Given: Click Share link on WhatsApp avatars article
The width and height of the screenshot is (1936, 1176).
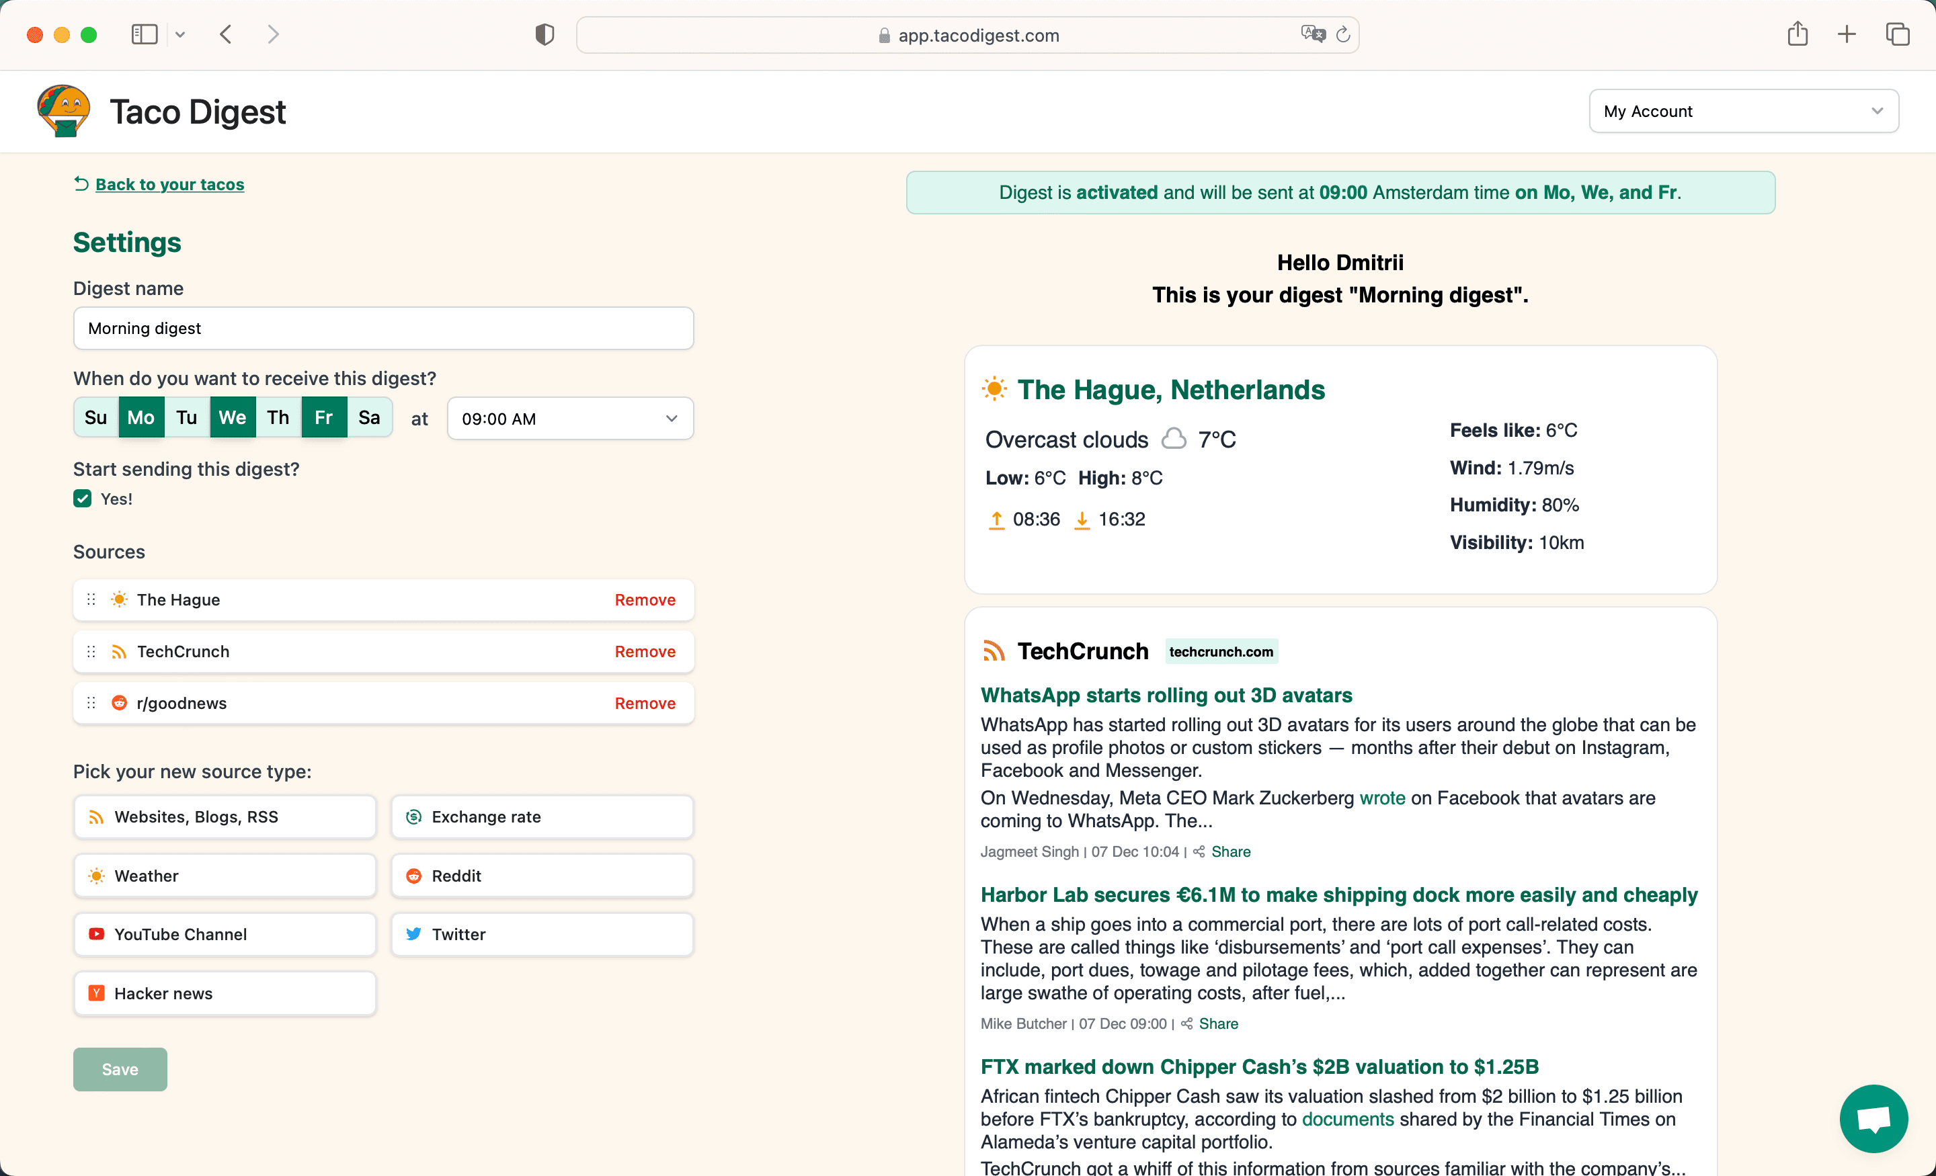Looking at the screenshot, I should click(x=1231, y=851).
